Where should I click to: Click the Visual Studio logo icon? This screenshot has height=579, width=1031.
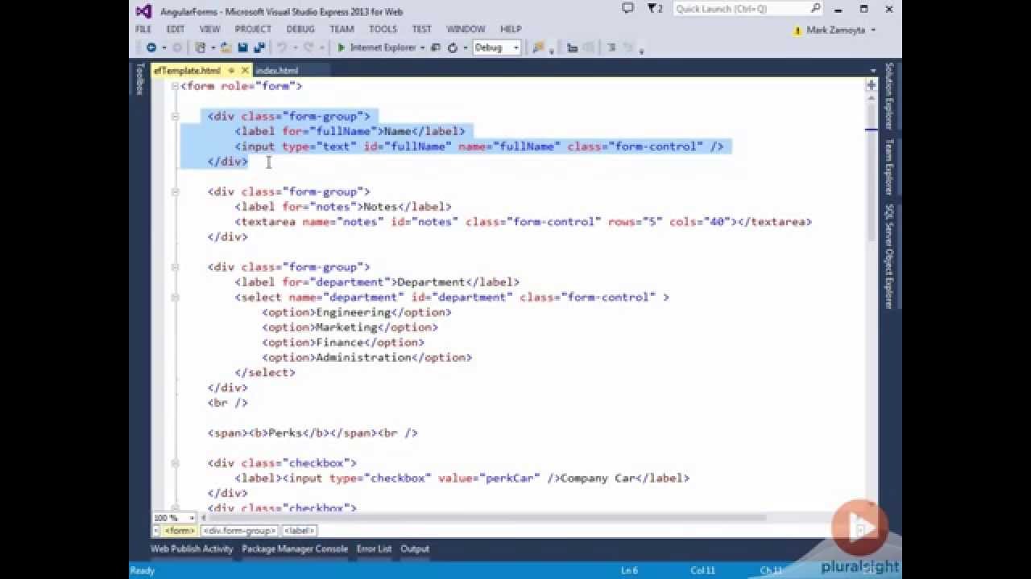click(x=144, y=11)
